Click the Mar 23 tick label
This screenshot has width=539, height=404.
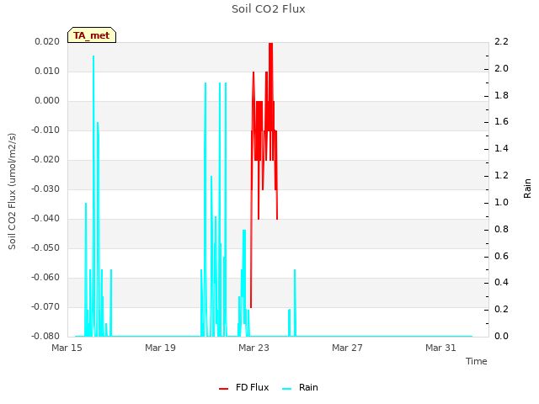(253, 348)
